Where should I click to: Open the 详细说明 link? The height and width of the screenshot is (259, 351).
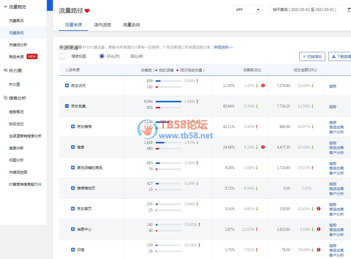[x=223, y=47]
